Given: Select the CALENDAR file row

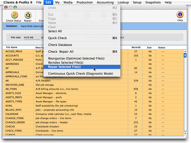Looking at the screenshot, I should point(93,114).
